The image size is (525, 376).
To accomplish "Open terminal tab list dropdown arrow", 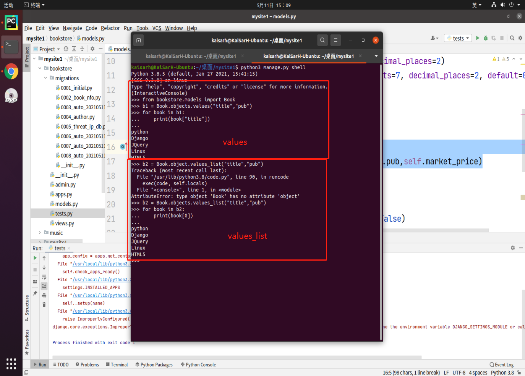I will click(x=376, y=56).
